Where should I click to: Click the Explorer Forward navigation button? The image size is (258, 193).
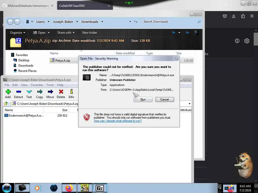[x=17, y=22]
